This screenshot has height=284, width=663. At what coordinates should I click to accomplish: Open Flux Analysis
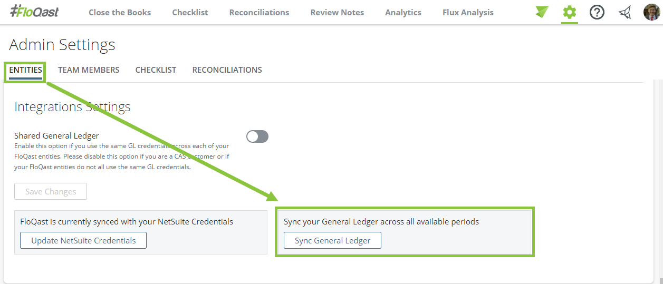click(468, 12)
